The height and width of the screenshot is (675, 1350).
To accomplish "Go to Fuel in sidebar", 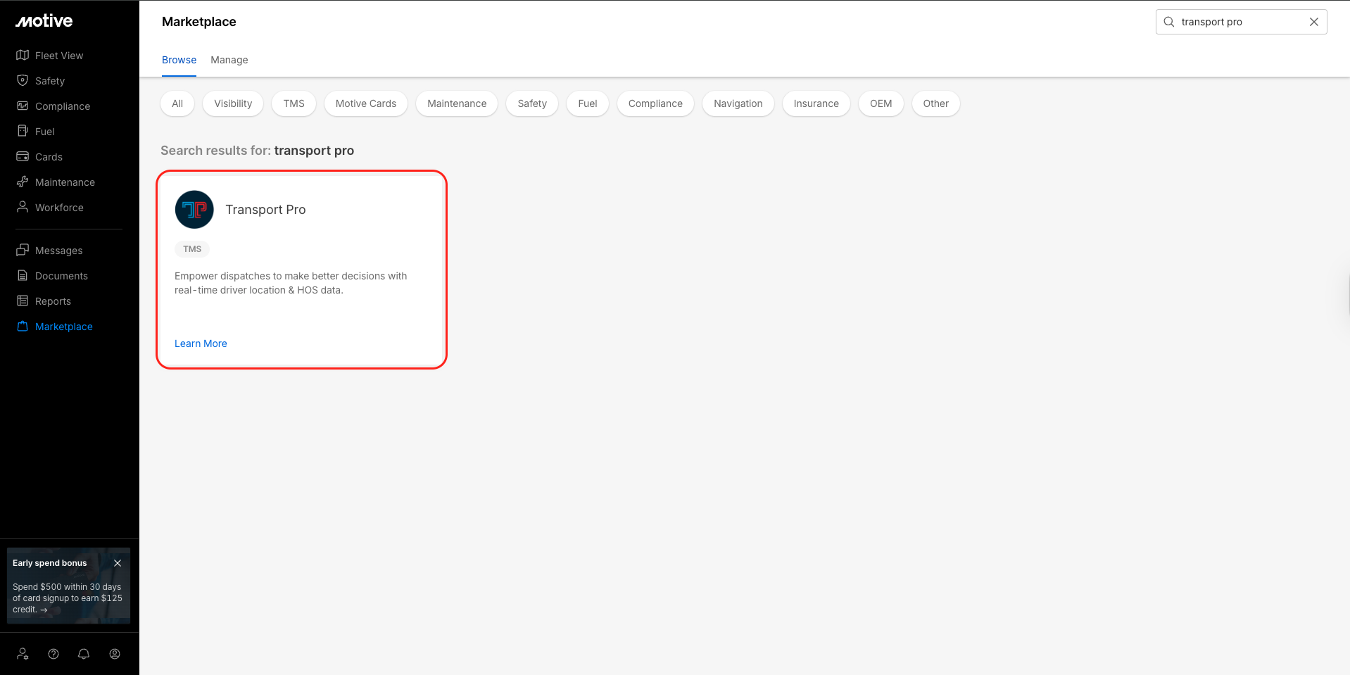I will [45, 132].
